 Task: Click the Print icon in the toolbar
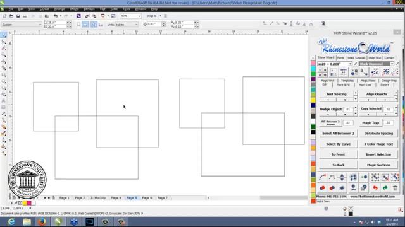[25, 16]
